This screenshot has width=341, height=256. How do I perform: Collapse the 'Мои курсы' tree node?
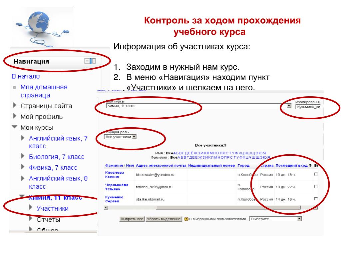(x=15, y=126)
